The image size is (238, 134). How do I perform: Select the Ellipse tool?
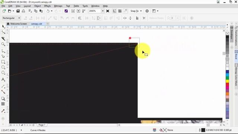coord(3,67)
